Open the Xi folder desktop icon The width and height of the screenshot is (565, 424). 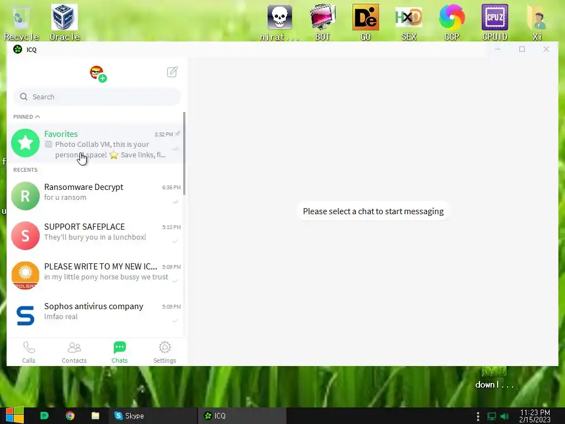click(537, 22)
